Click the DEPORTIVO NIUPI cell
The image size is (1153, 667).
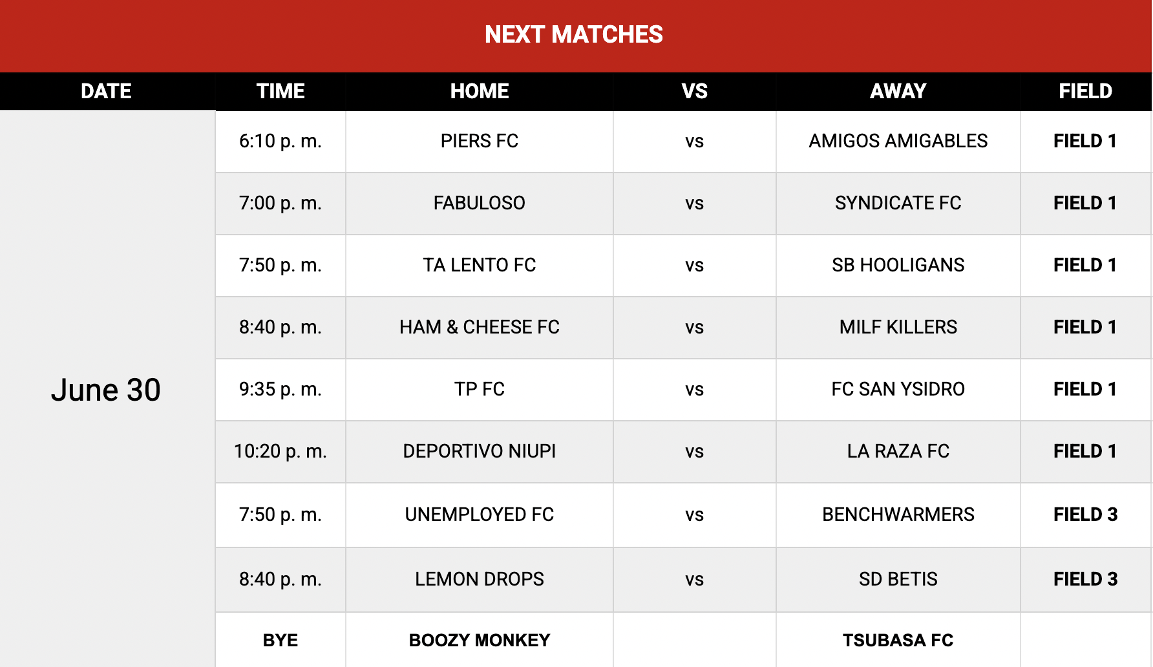480,452
